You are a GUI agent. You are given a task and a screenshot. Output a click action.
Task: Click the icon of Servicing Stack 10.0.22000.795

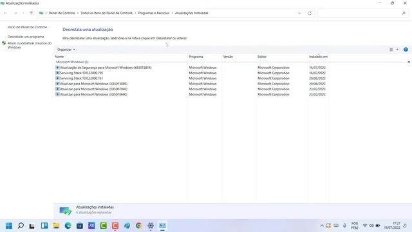[57, 73]
